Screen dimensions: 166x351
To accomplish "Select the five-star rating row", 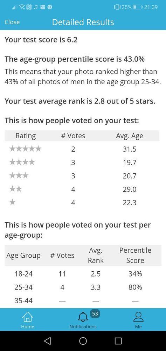I will [x=82, y=149].
